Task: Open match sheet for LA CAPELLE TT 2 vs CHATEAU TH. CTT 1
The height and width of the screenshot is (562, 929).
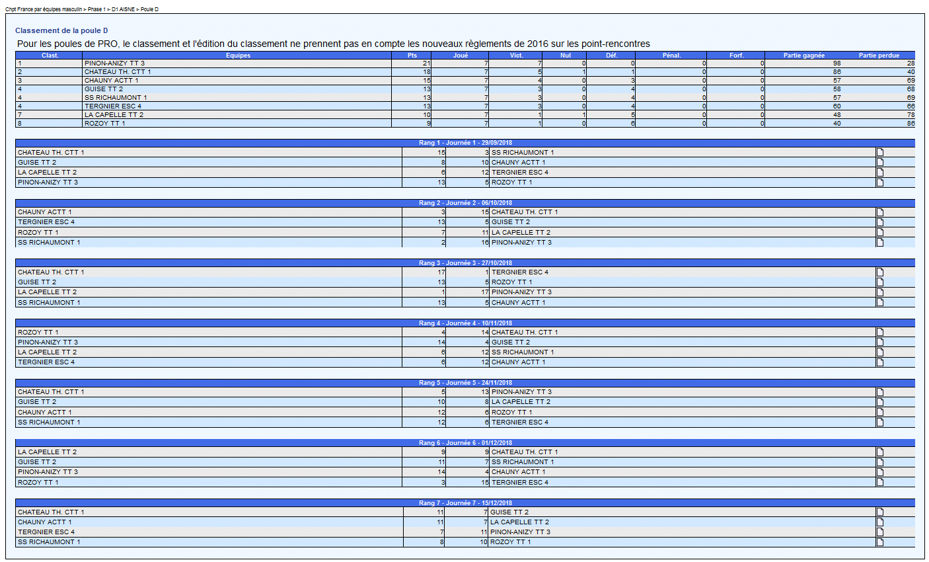Action: tap(879, 452)
